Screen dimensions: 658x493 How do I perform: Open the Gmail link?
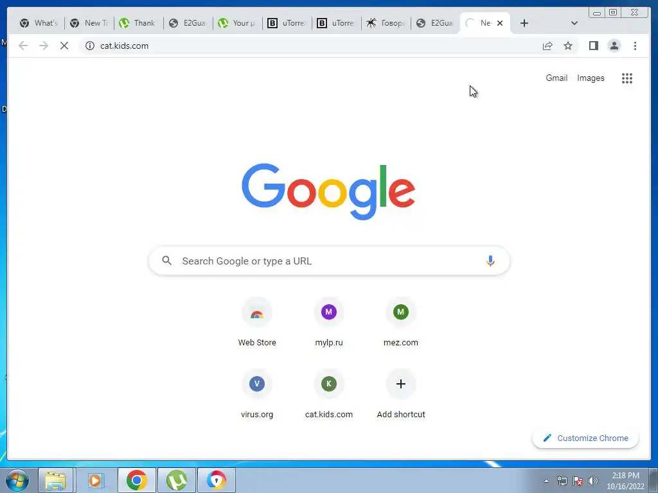[x=556, y=78]
